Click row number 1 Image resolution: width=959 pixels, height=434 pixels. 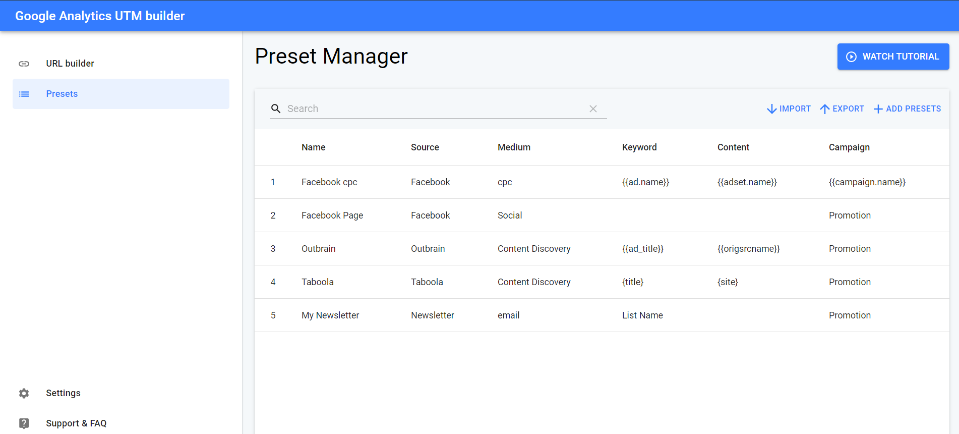click(273, 182)
